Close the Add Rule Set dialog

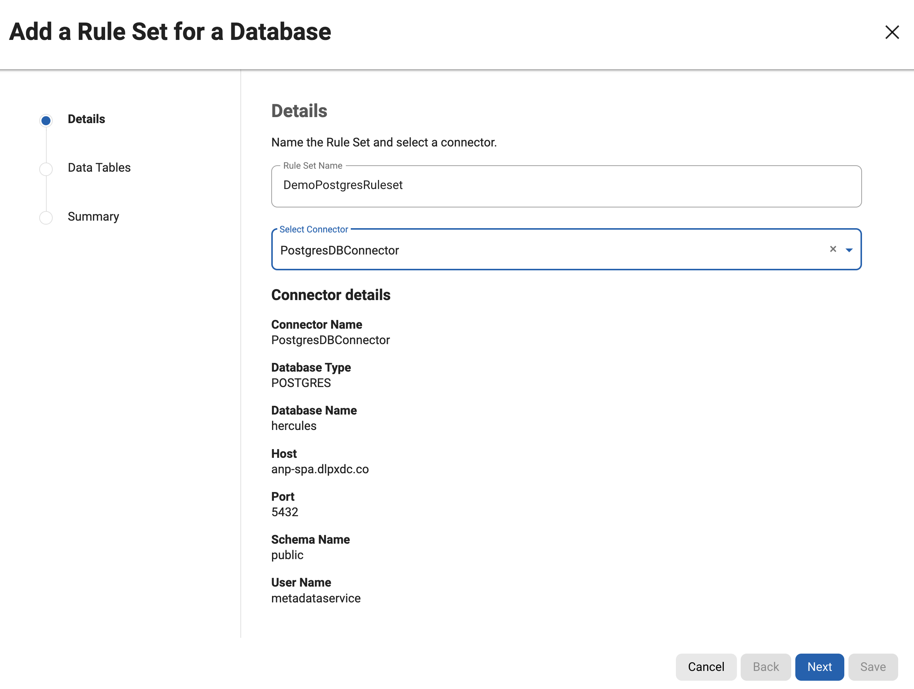[x=892, y=33]
